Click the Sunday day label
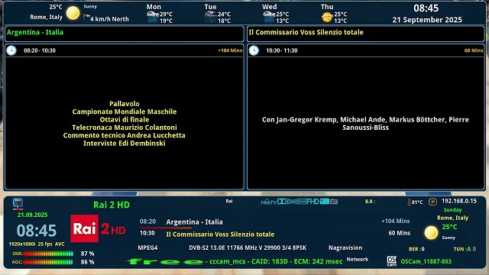Viewport: 489px width, 275px height. click(x=452, y=210)
